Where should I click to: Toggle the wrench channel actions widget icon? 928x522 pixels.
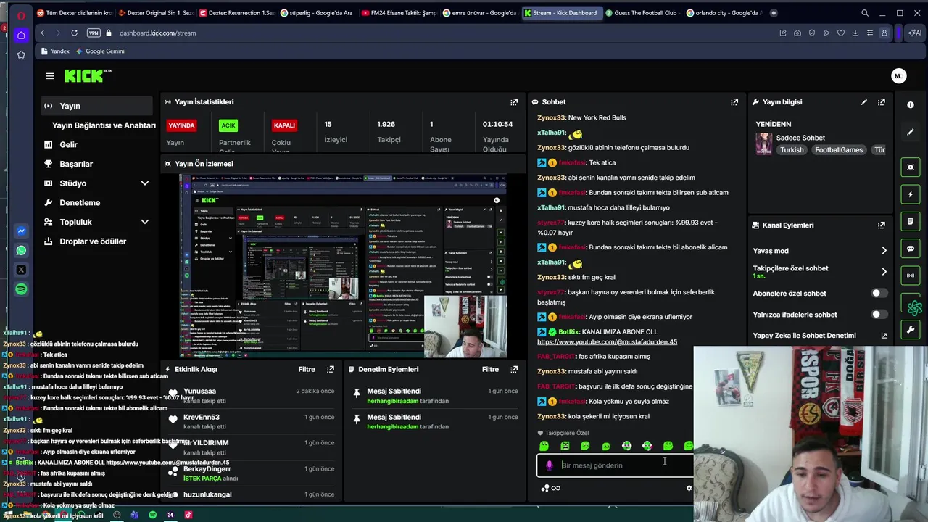pyautogui.click(x=911, y=330)
